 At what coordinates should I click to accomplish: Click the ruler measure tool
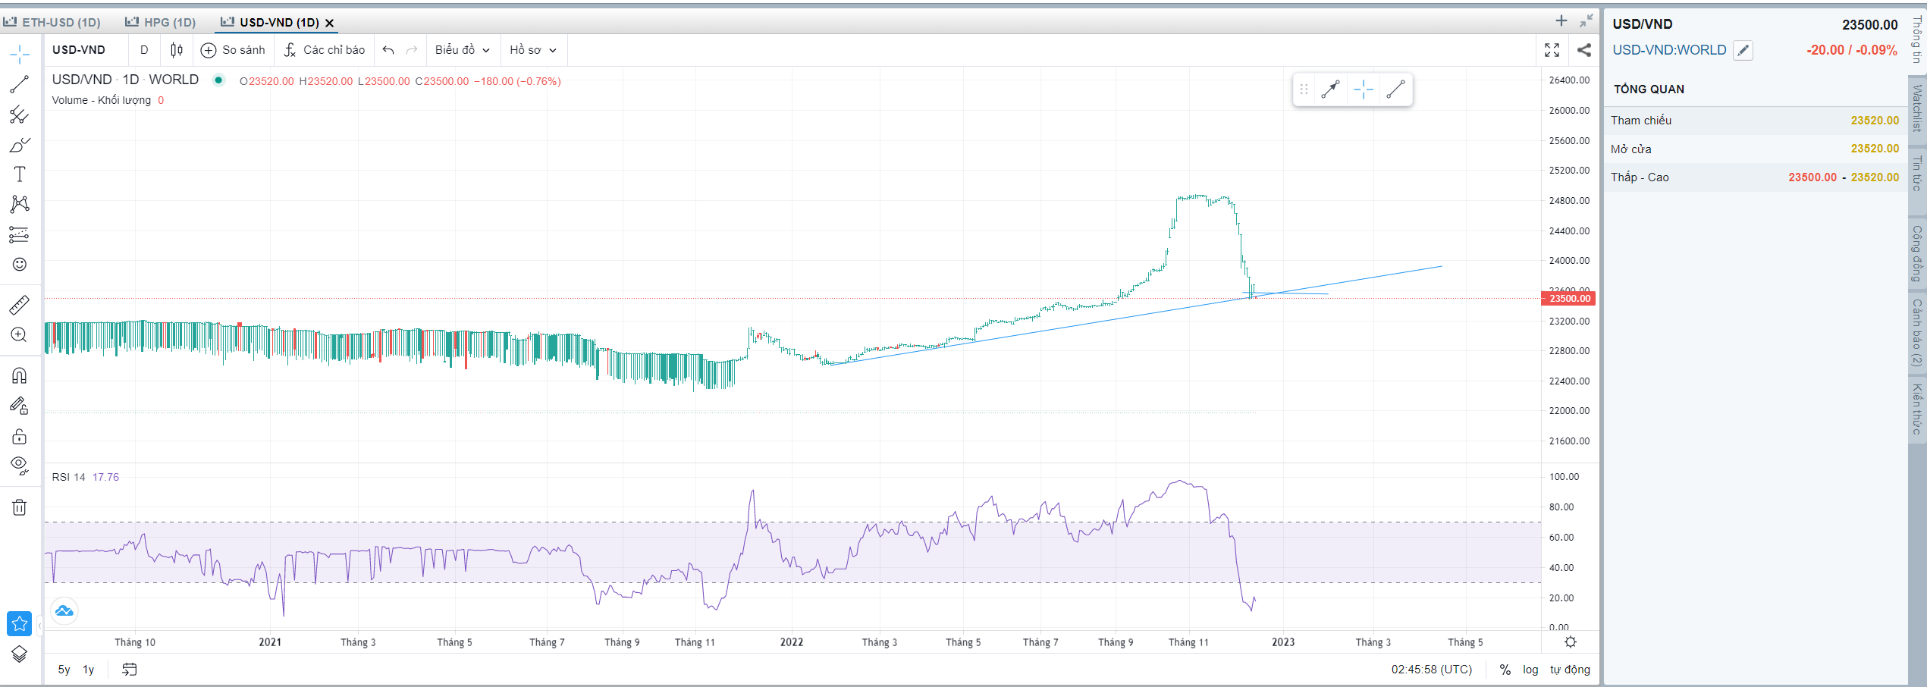pyautogui.click(x=20, y=305)
